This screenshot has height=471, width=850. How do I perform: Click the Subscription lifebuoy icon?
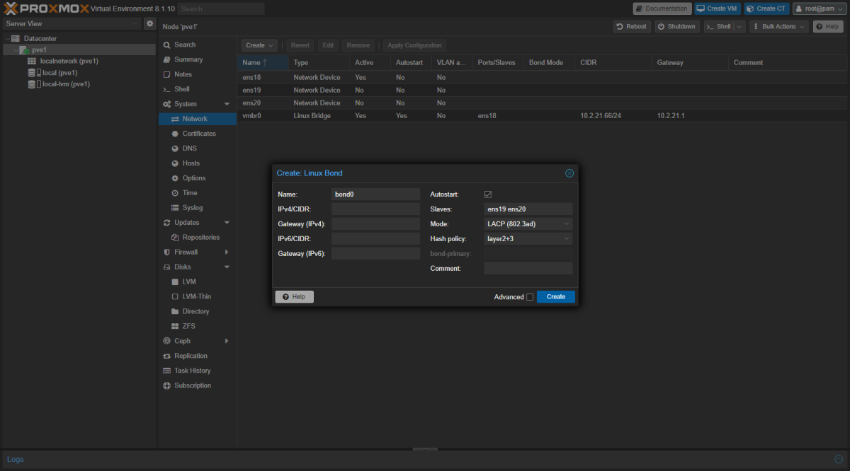167,385
